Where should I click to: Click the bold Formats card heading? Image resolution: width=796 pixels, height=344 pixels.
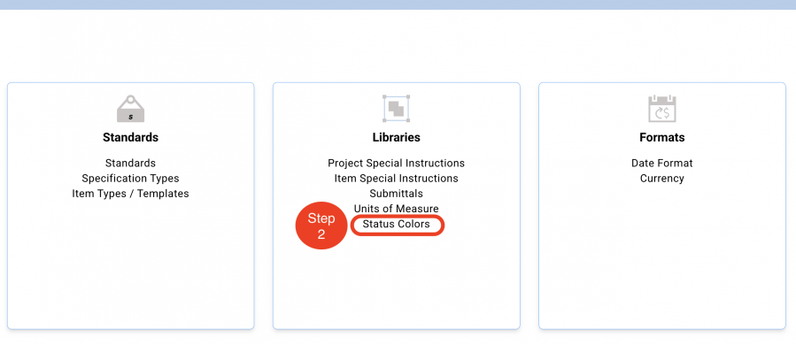pos(662,137)
